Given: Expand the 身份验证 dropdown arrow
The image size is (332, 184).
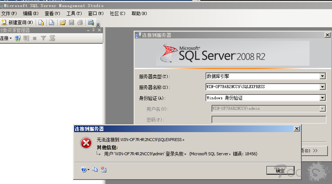Looking at the screenshot, I should [x=323, y=98].
